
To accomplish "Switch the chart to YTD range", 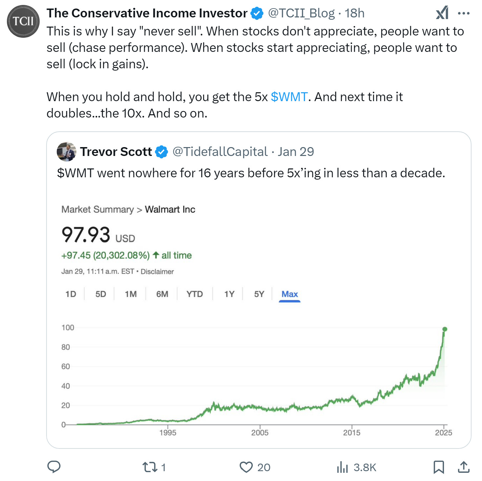I will tap(194, 294).
